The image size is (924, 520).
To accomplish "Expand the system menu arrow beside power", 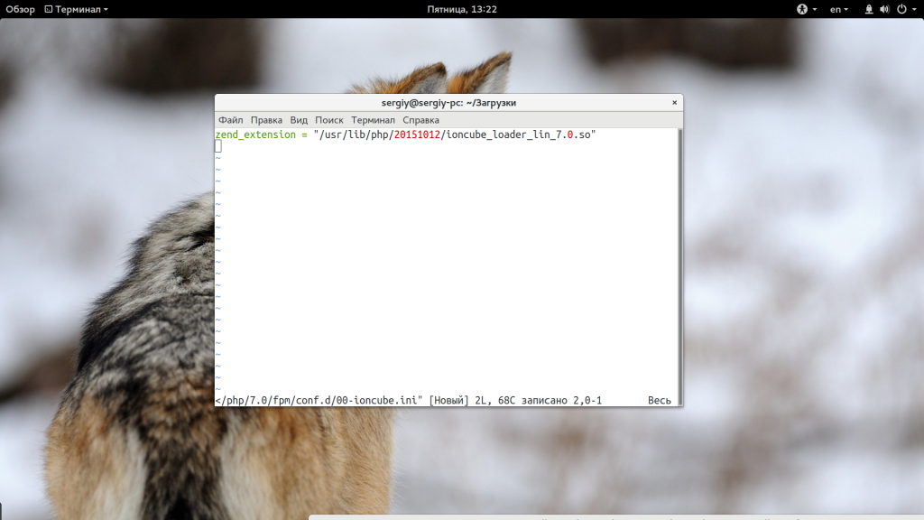I will (x=912, y=9).
